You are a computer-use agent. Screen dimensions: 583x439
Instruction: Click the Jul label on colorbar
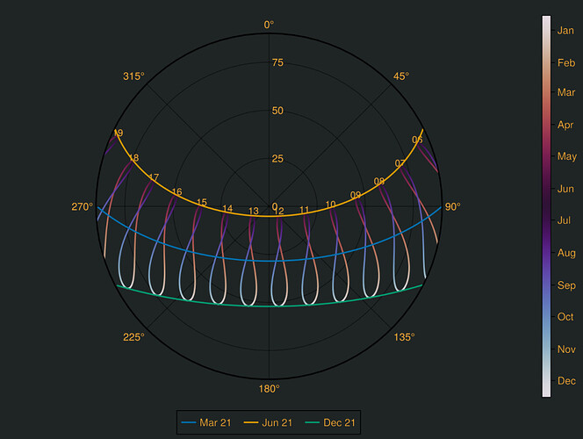(564, 220)
